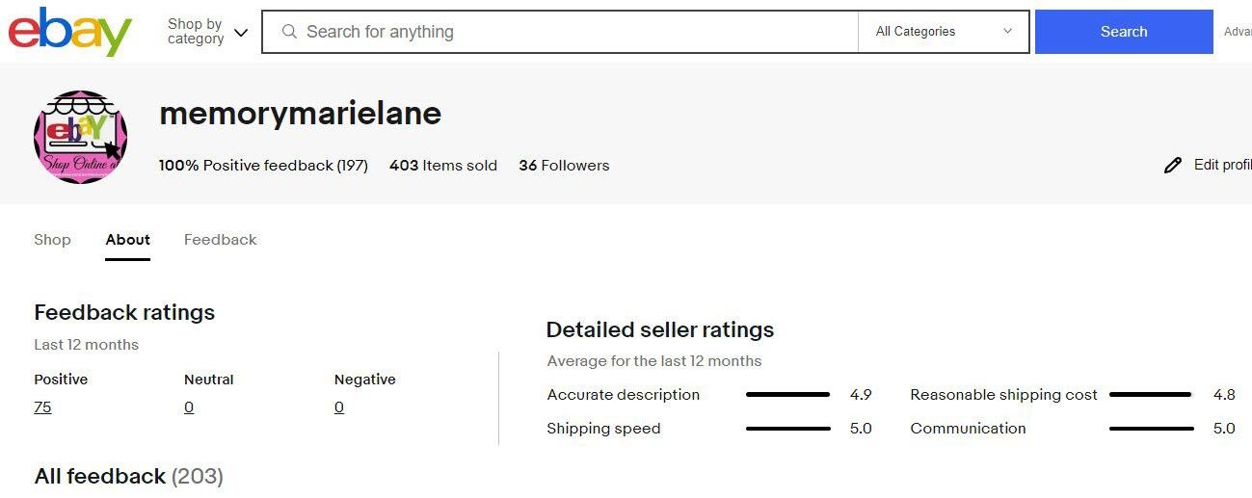Click the Shipping speed rating bar
The image size is (1252, 498).
pos(787,429)
